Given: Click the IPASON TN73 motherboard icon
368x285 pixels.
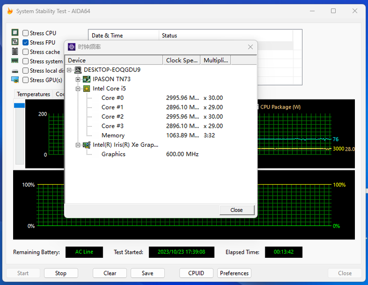Looking at the screenshot, I should 87,79.
